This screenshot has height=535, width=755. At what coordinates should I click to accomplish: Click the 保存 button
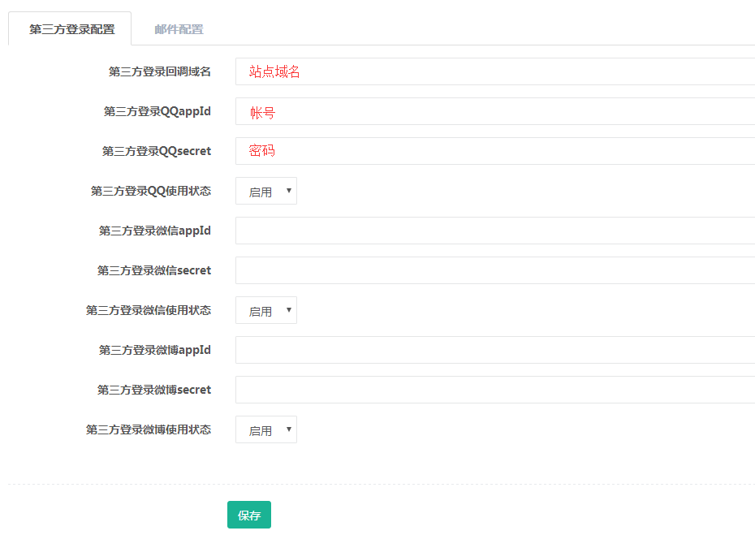[248, 516]
